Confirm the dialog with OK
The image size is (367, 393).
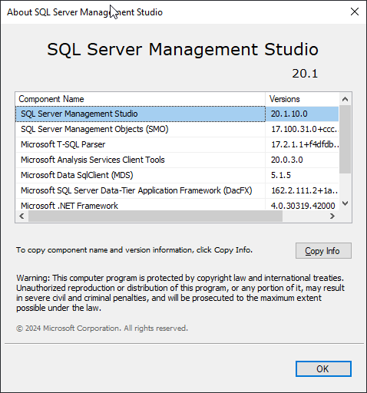click(323, 368)
